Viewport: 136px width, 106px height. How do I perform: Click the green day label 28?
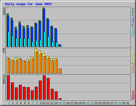click(116, 103)
